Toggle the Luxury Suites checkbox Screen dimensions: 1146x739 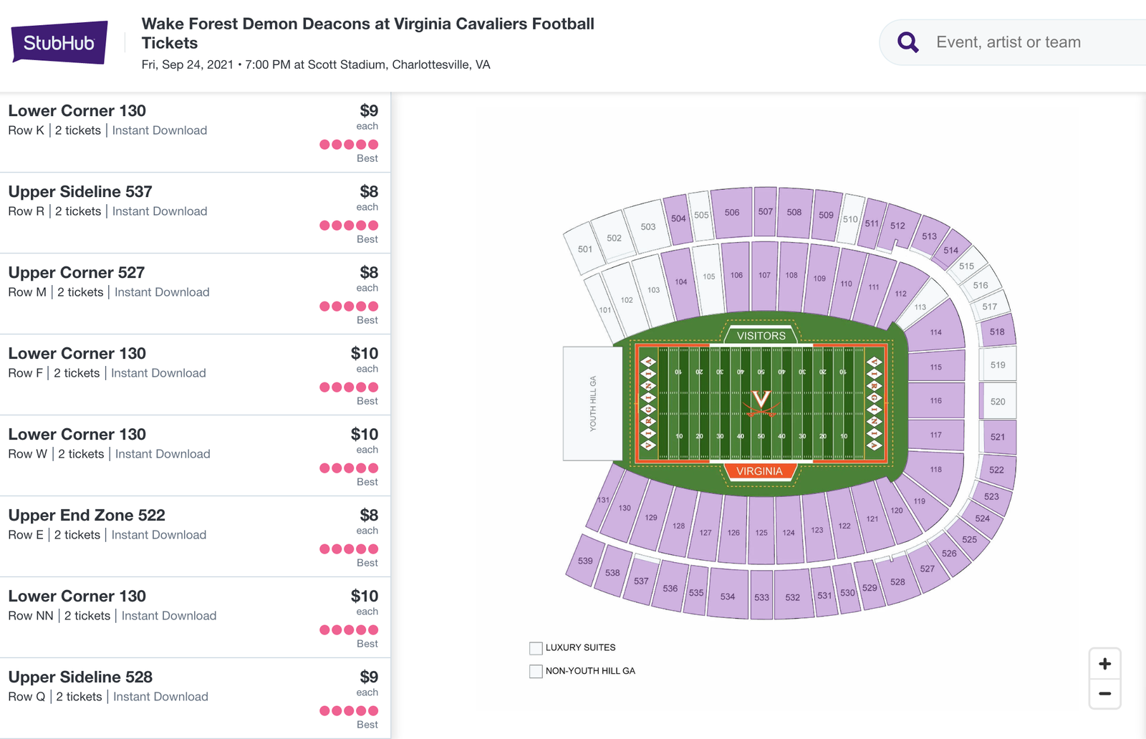(536, 648)
